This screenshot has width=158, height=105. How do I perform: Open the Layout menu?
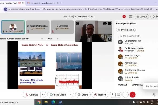coord(142,17)
